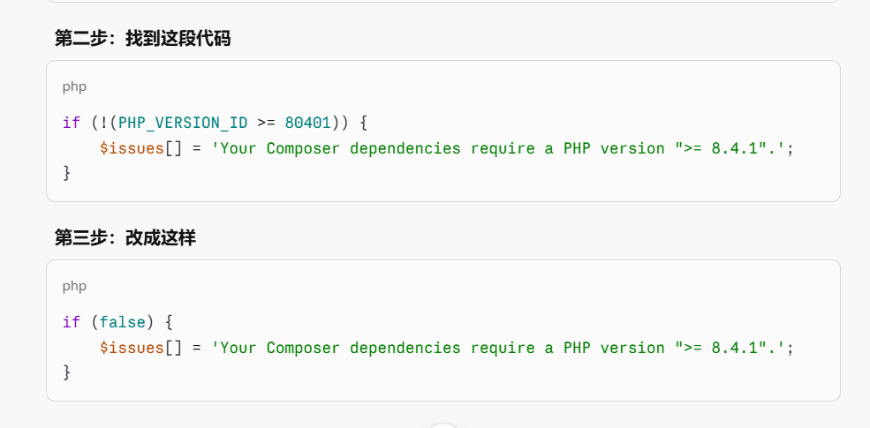This screenshot has height=428, width=870.
Task: Click the heading "第三步：改成这样"
Action: pyautogui.click(x=125, y=238)
